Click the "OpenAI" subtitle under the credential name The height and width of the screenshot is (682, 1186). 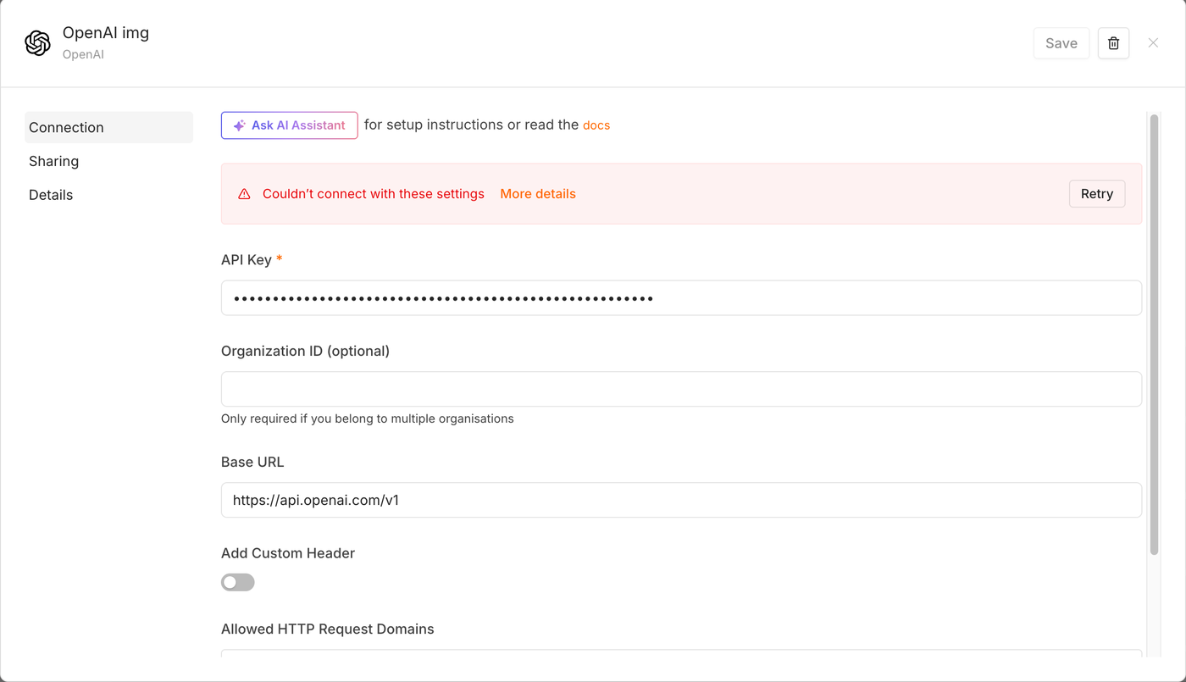pyautogui.click(x=83, y=54)
